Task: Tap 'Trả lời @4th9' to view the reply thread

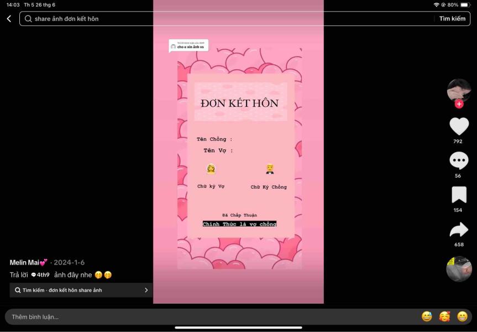Action: (33, 274)
